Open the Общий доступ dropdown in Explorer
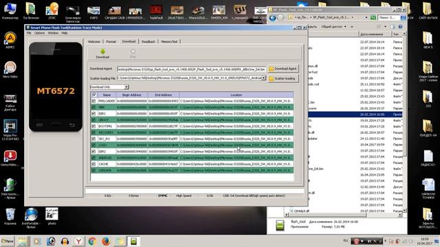 pyautogui.click(x=334, y=27)
